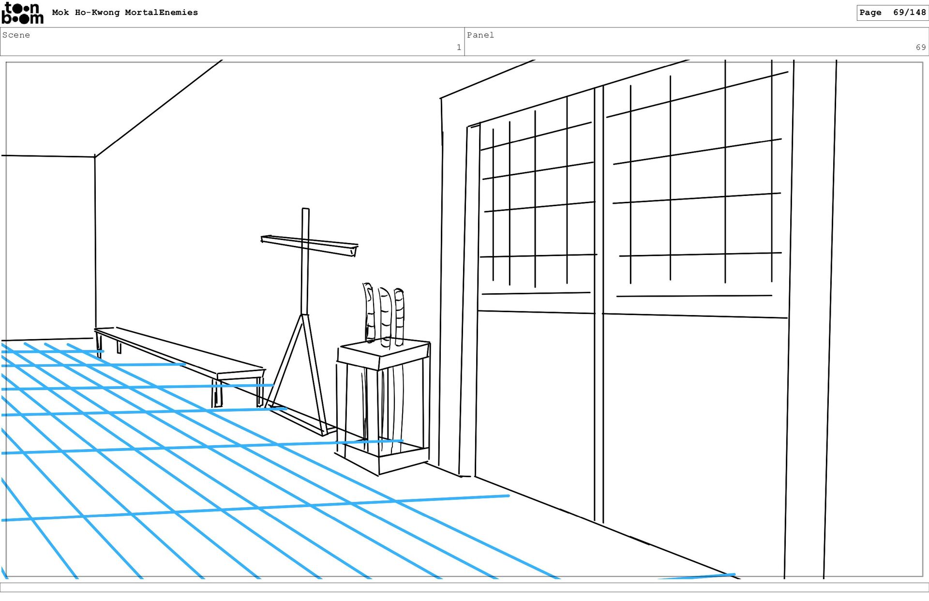Click the empty notes bar below the panel

tap(464, 587)
